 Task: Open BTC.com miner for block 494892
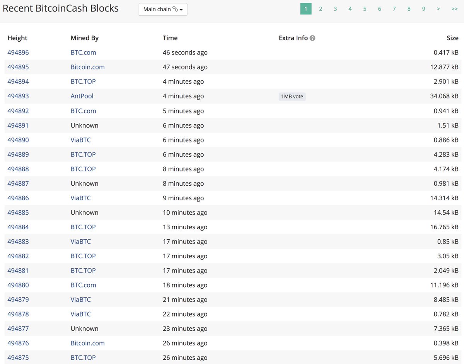click(x=84, y=111)
